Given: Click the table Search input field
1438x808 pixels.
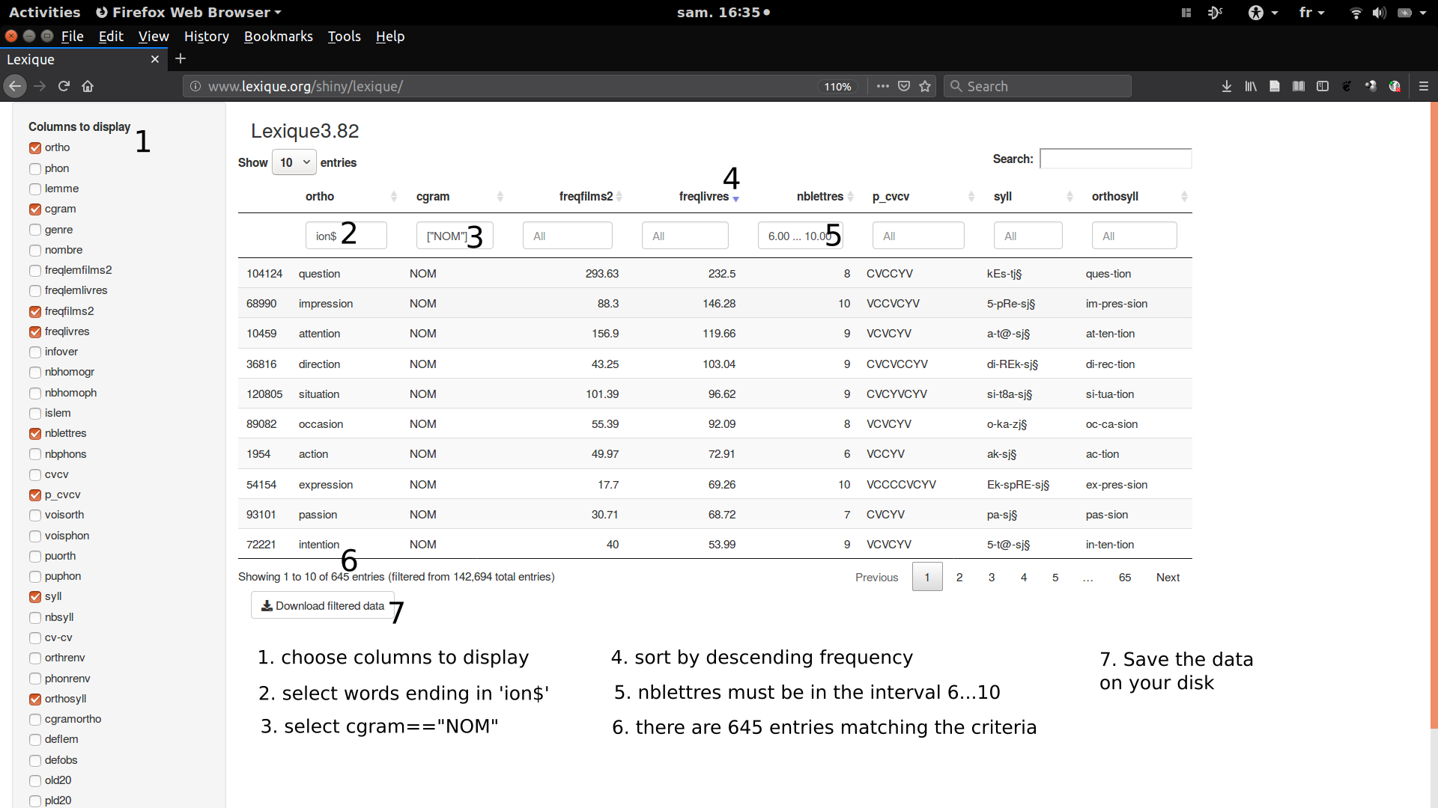Looking at the screenshot, I should 1115,159.
